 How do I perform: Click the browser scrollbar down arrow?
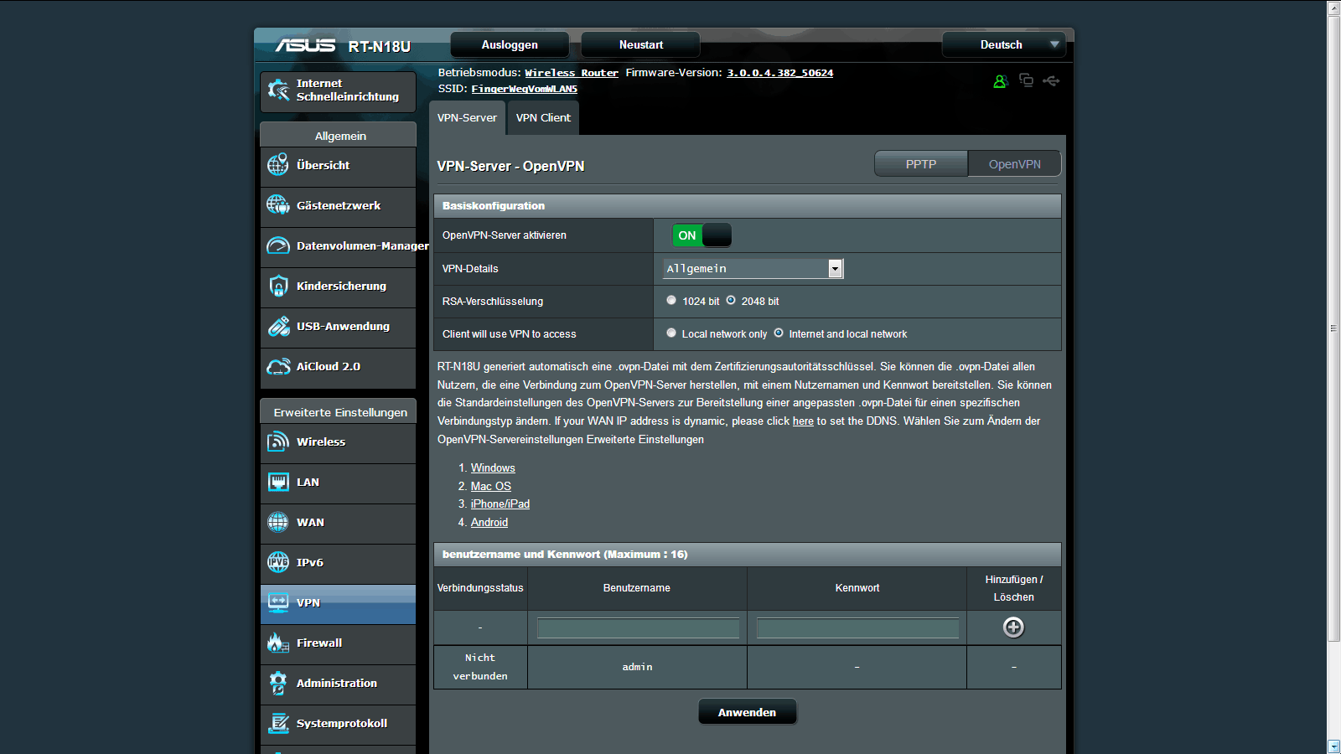[1333, 746]
